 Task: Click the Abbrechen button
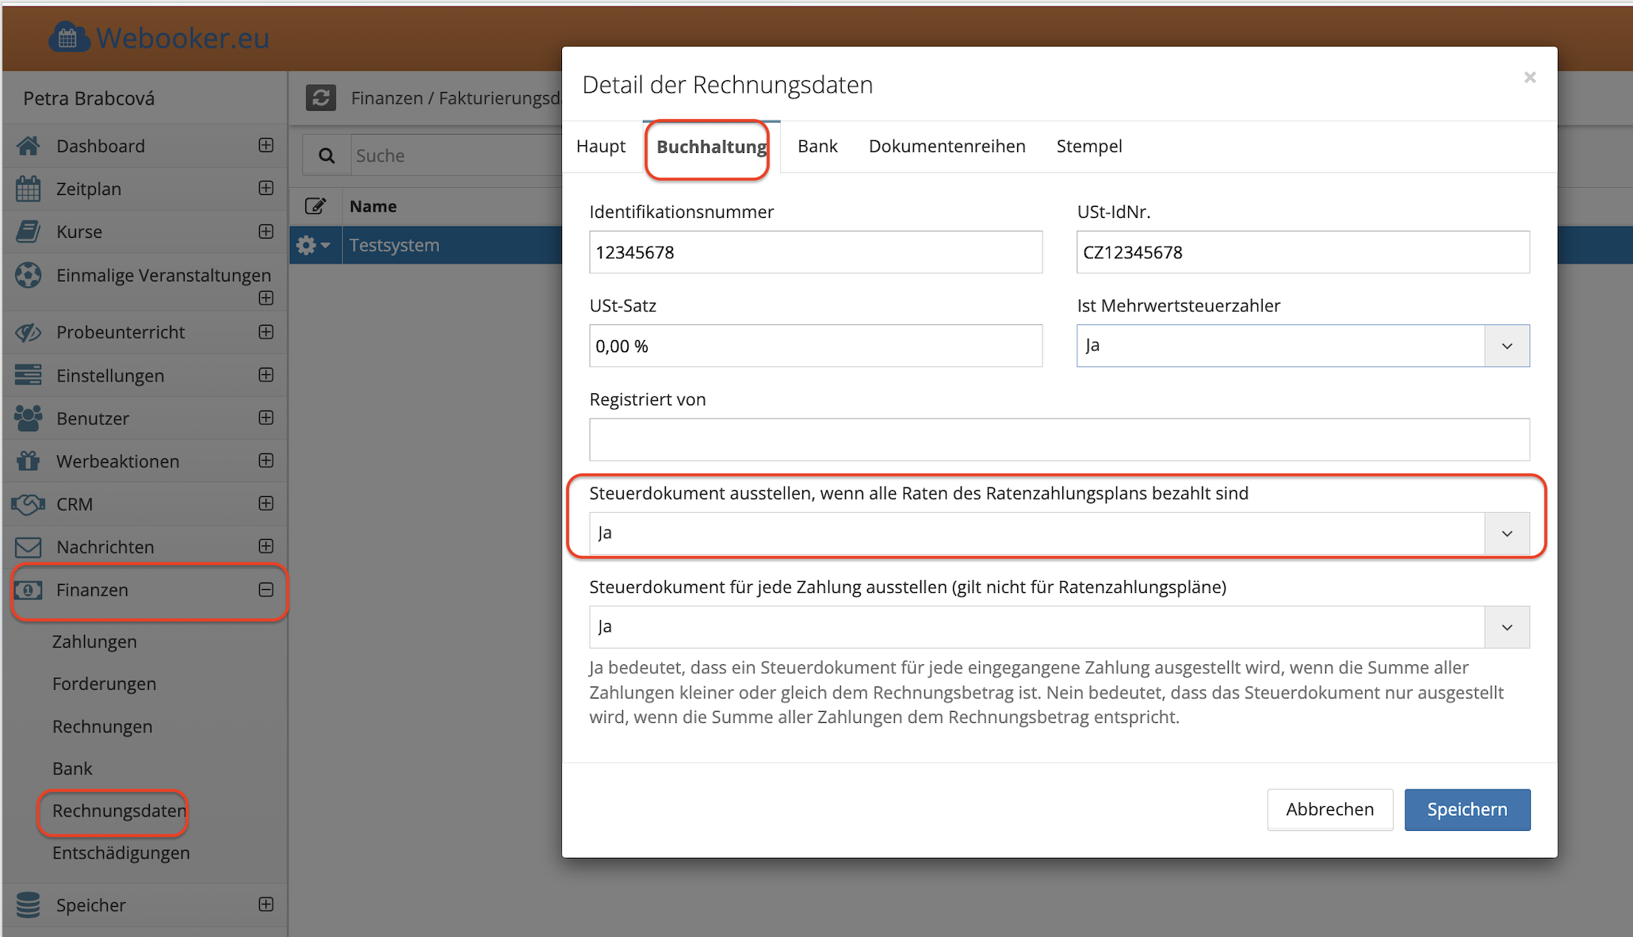tap(1329, 809)
